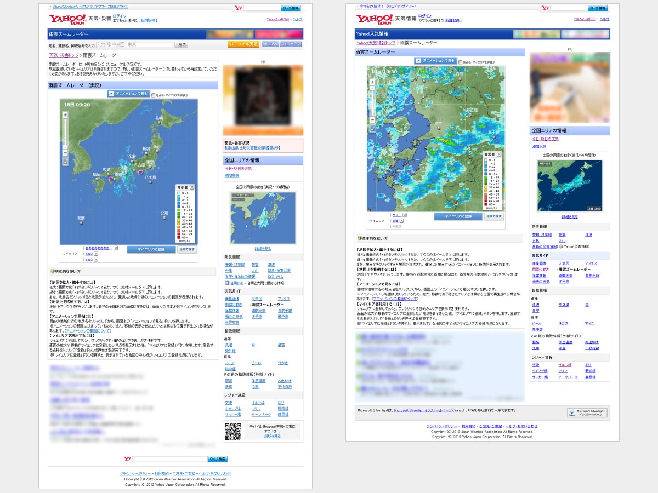This screenshot has height=493, width=658.
Task: Focus the 地名 location search field
Action: click(x=134, y=44)
